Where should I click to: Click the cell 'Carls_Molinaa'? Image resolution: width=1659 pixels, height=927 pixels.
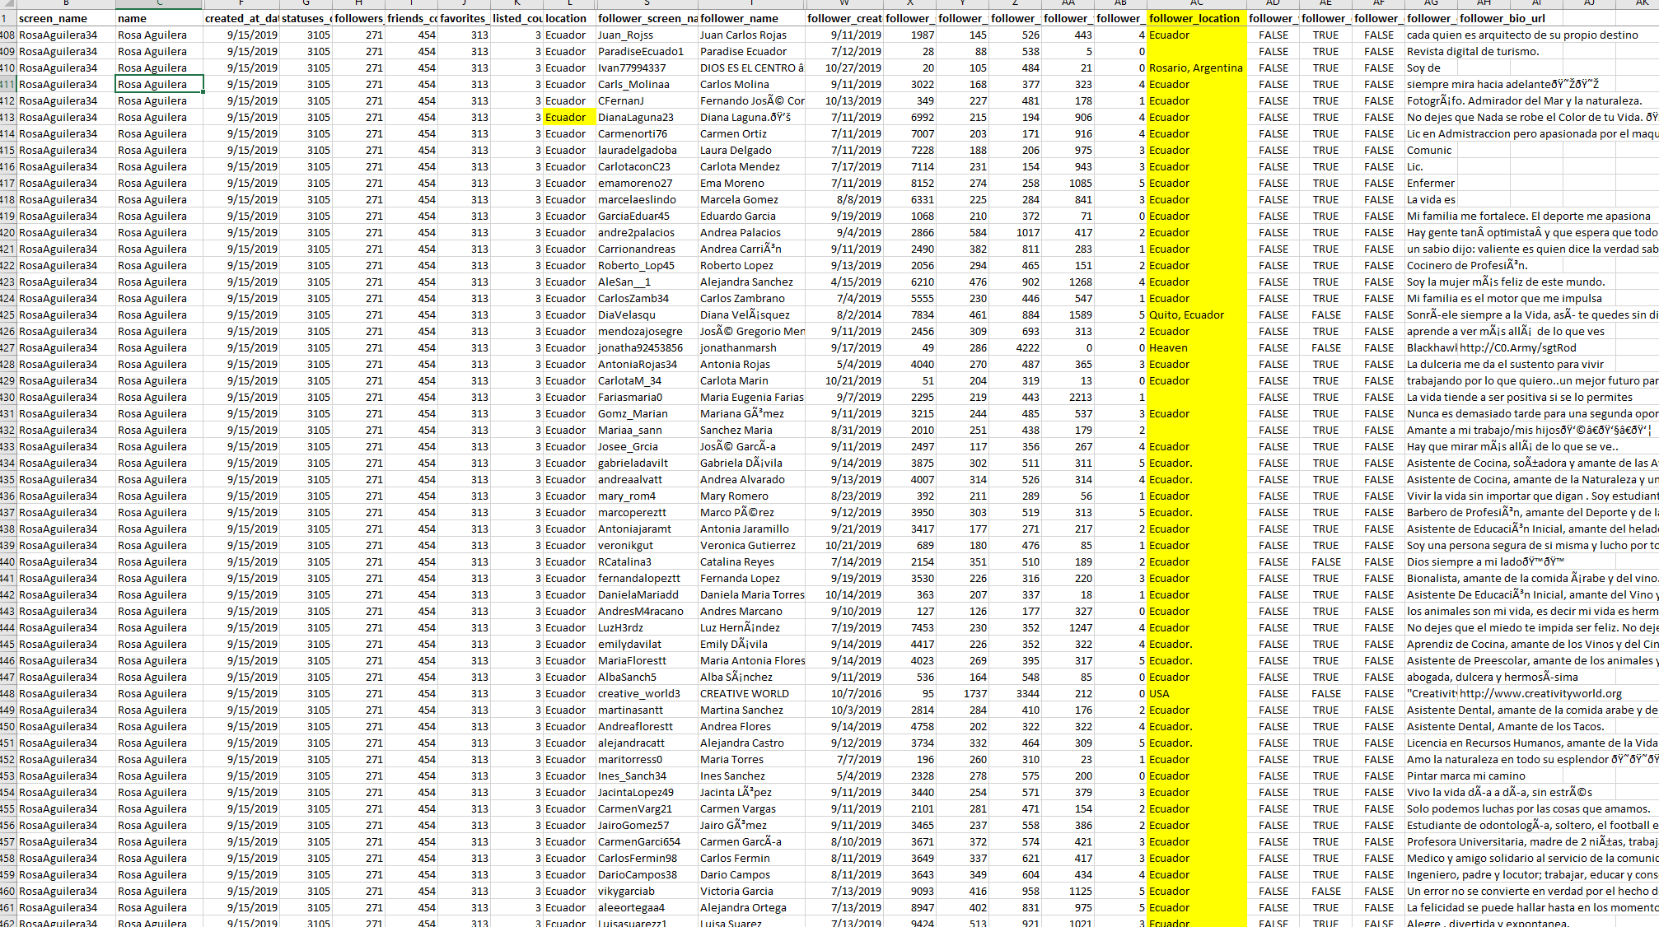pyautogui.click(x=647, y=84)
